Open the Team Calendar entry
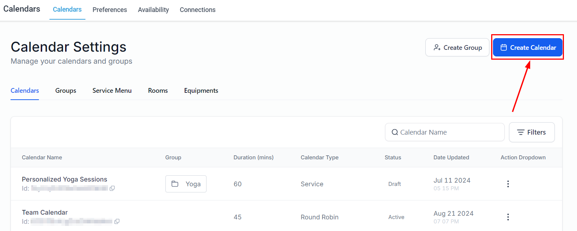 click(x=45, y=212)
